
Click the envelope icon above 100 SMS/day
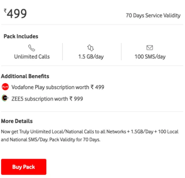click(x=150, y=48)
